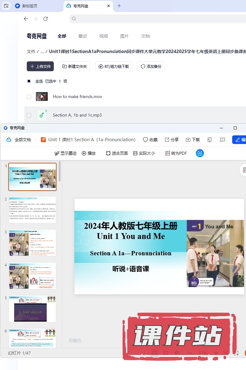Switch to the 视频 tab

click(104, 36)
